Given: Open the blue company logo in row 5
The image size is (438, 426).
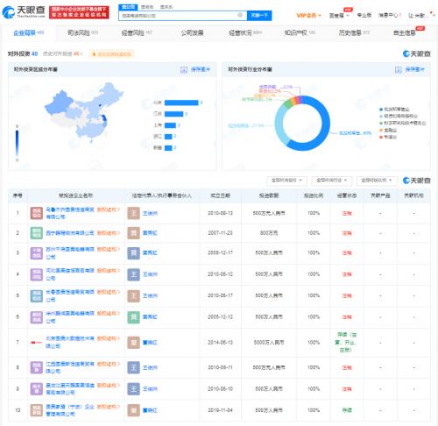Looking at the screenshot, I should point(37,295).
